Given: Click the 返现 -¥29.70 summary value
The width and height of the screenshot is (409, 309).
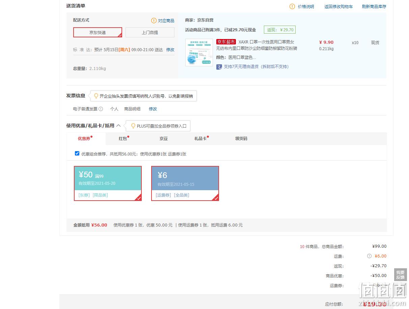Looking at the screenshot, I should 378,266.
